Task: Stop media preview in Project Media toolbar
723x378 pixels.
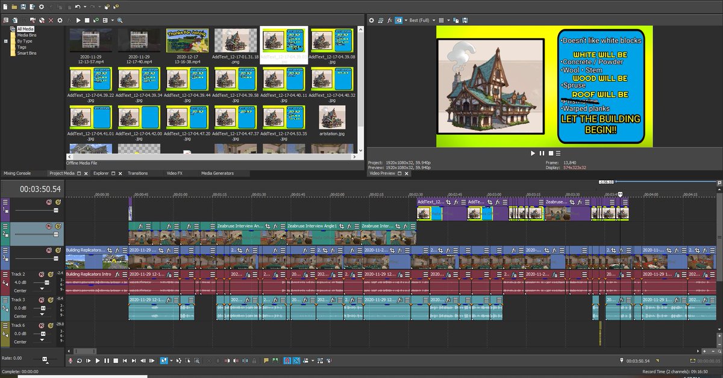Action: tap(87, 20)
